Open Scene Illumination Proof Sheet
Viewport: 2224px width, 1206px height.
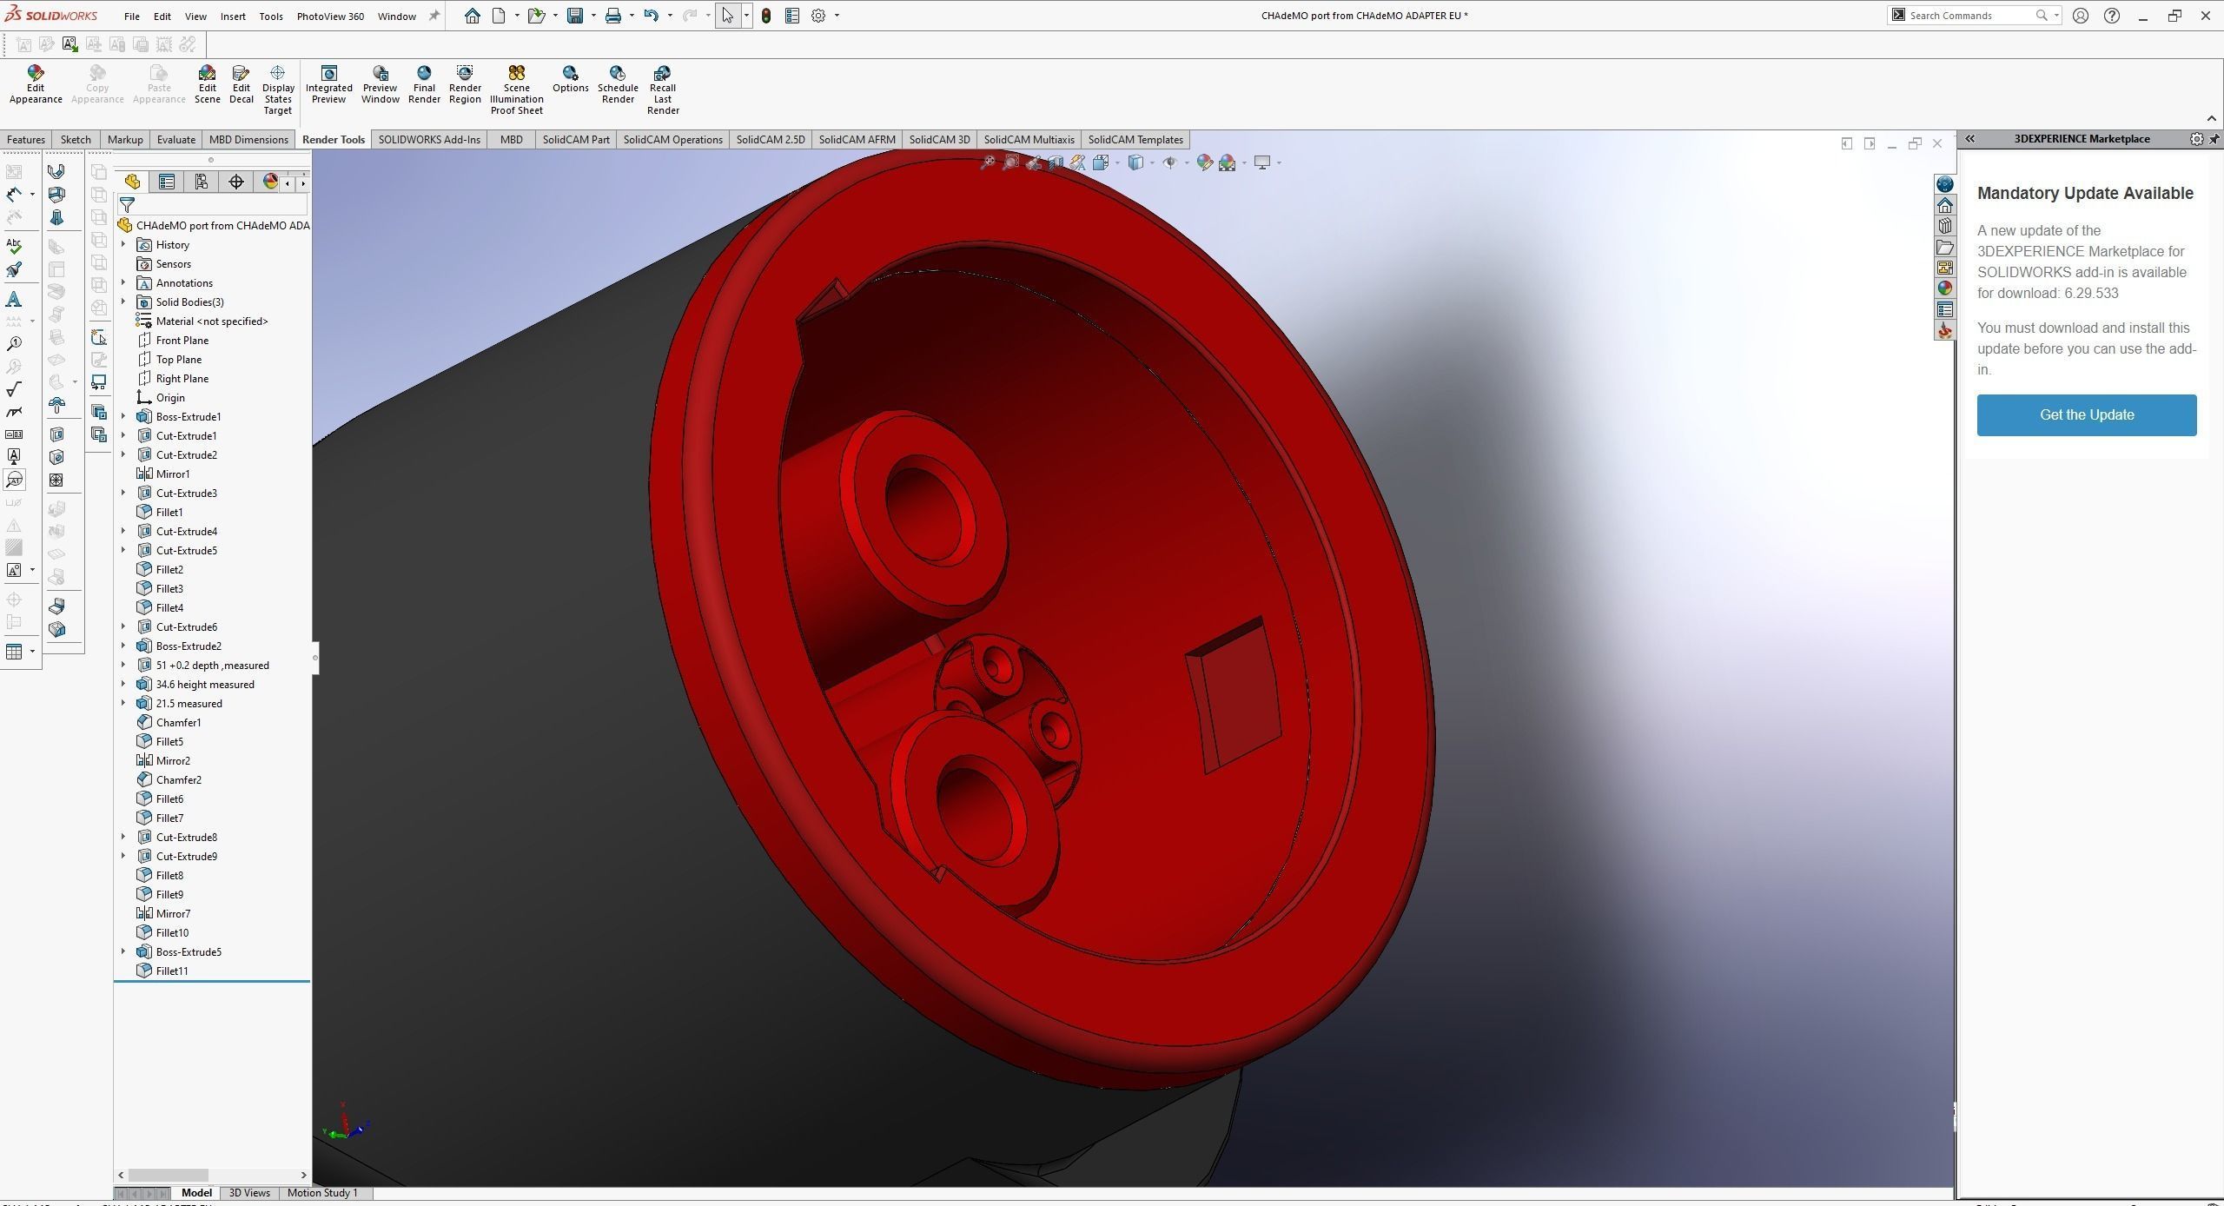pyautogui.click(x=517, y=89)
